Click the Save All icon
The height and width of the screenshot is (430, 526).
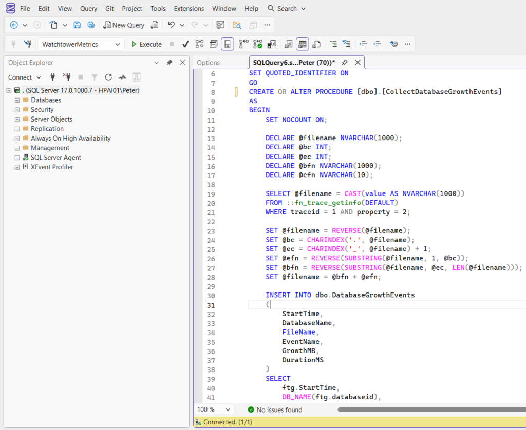91,24
